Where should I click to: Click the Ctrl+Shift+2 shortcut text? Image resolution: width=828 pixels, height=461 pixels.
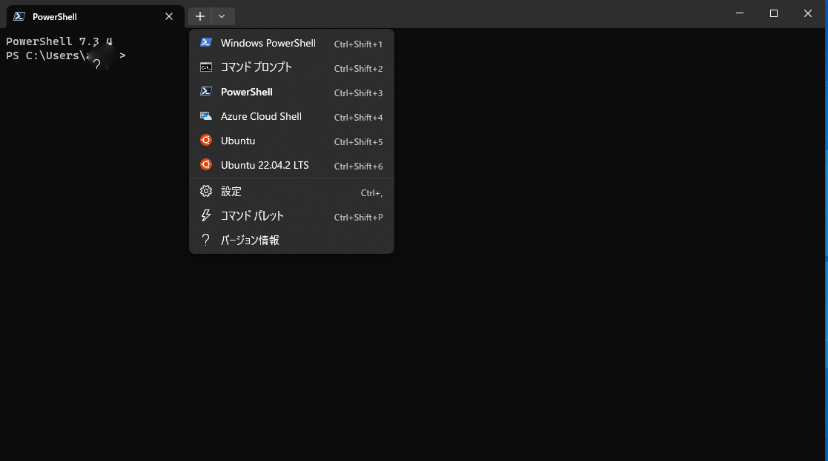[x=358, y=69]
